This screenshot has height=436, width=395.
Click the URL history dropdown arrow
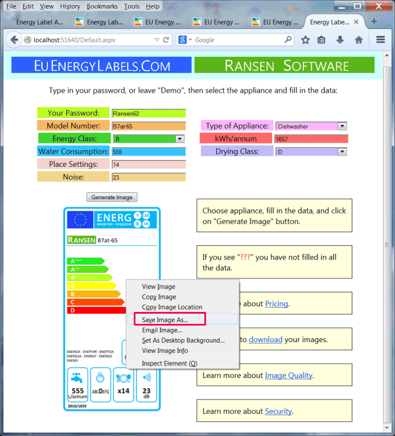pos(157,40)
